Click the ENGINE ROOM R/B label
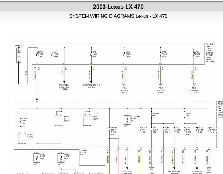The height and width of the screenshot is (174, 223). [83, 153]
